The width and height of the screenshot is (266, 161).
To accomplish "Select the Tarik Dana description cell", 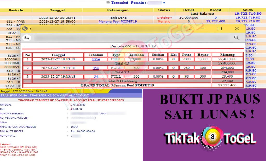I will coord(118,18).
